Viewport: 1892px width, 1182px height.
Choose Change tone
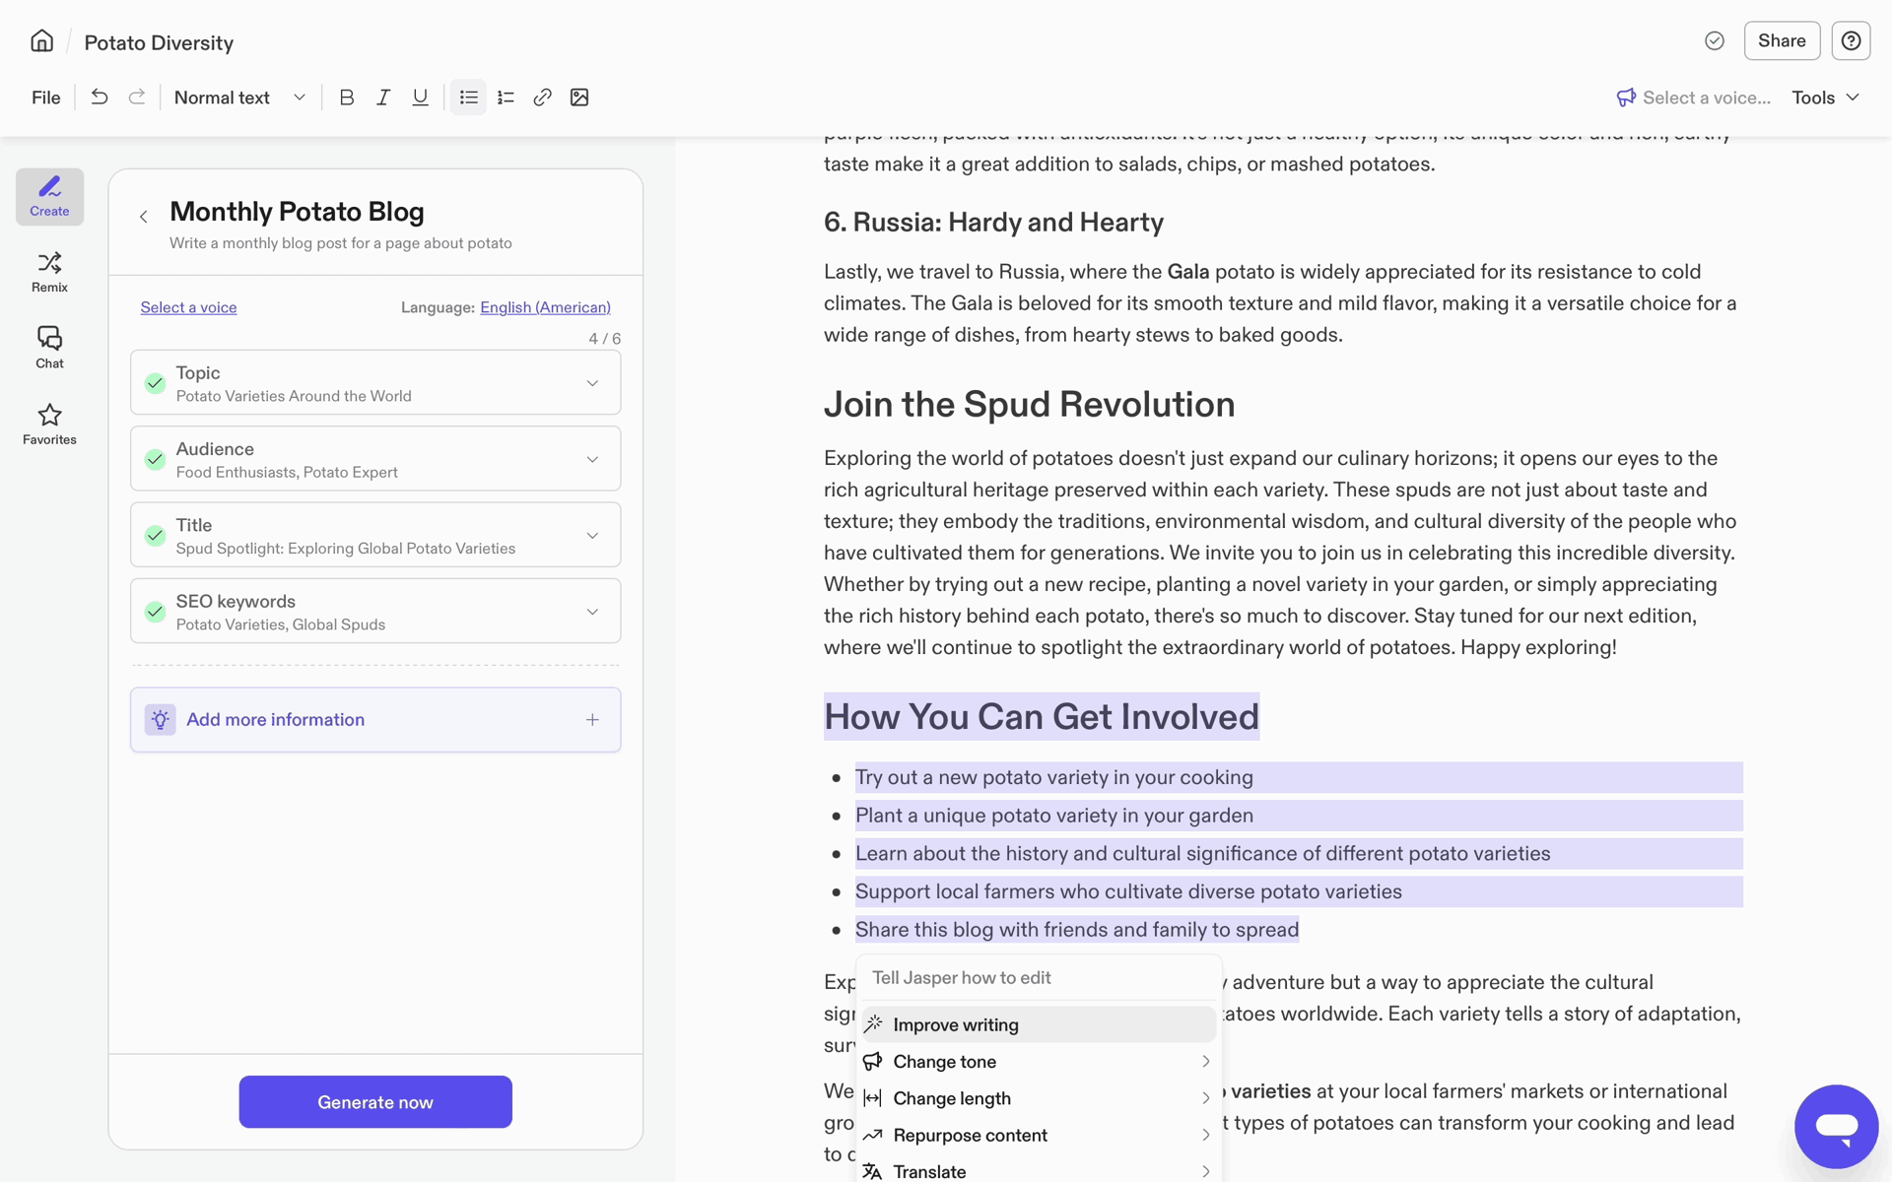tap(1039, 1061)
